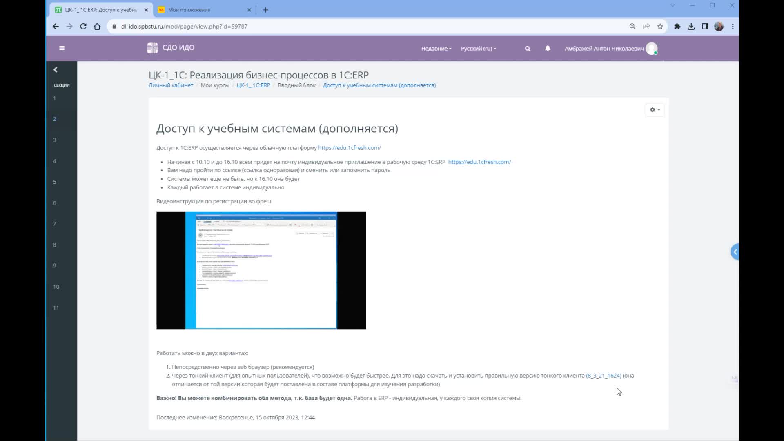
Task: View site info lock icon
Action: tap(114, 27)
